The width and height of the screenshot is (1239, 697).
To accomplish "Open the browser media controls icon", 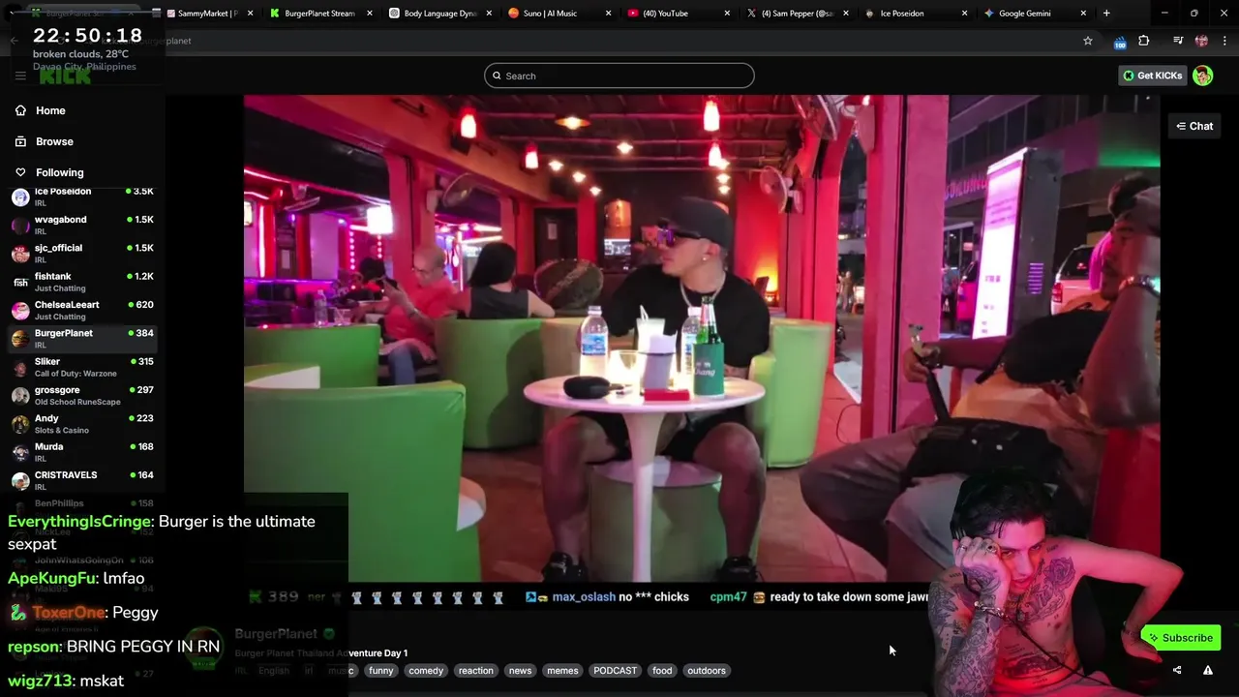I will (1178, 41).
